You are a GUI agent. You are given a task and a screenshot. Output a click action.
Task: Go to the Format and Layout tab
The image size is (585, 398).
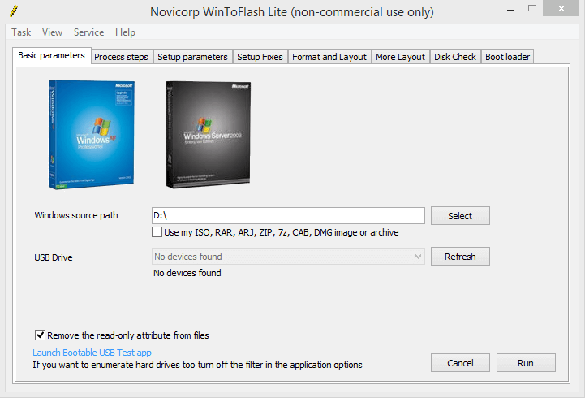click(x=329, y=57)
